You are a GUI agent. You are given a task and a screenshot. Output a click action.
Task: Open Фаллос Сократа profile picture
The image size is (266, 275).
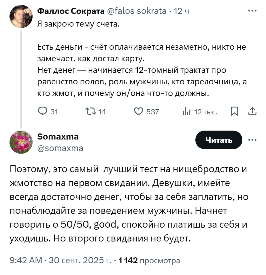coord(21,16)
